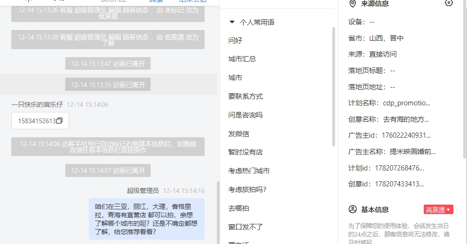Click the 计划id 178207268476... value
The width and height of the screenshot is (467, 244).
tap(399, 168)
